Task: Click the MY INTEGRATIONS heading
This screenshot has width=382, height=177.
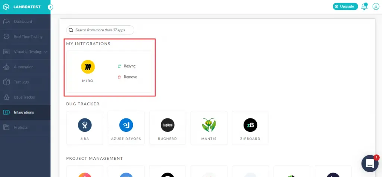Action: 88,44
